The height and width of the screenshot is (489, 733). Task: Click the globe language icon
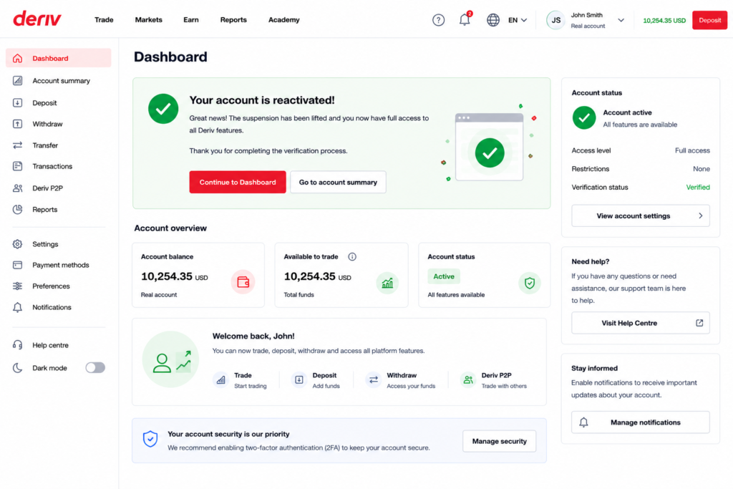[x=492, y=20]
